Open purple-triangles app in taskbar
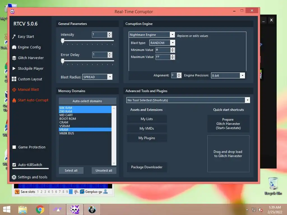Image resolution: width=287 pixels, height=215 pixels. (57, 209)
